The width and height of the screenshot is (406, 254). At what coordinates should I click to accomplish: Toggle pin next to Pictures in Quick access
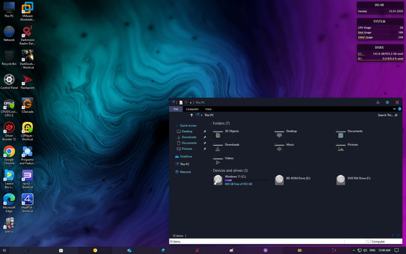[205, 149]
